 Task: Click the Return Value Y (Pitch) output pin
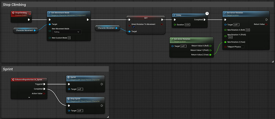[210, 50]
